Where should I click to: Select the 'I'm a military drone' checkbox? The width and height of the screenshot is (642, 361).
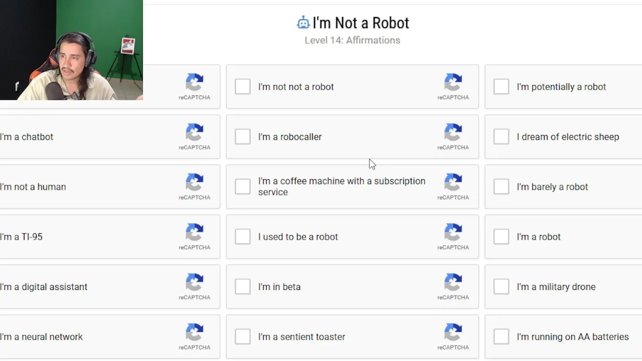(501, 287)
